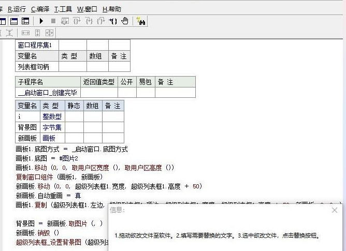
Task: Click the partly hidden layout icon at toolbar edge
Action: coord(3,21)
